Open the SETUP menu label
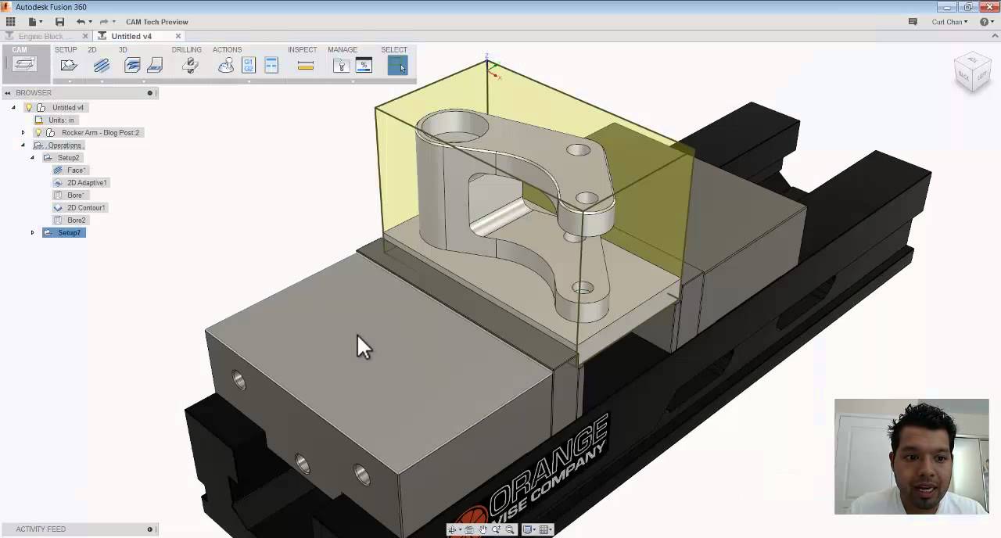 [x=66, y=49]
